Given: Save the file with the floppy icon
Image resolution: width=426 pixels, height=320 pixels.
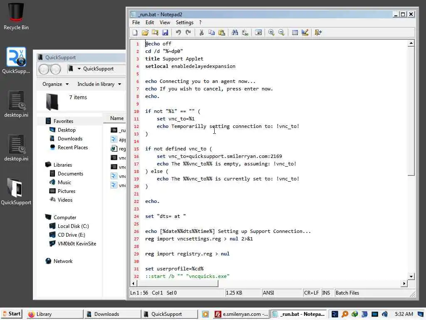Looking at the screenshot, I should pos(165,32).
